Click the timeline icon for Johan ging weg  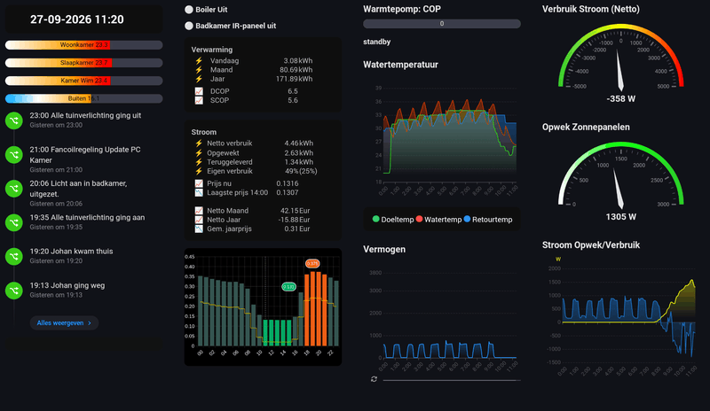pyautogui.click(x=14, y=291)
